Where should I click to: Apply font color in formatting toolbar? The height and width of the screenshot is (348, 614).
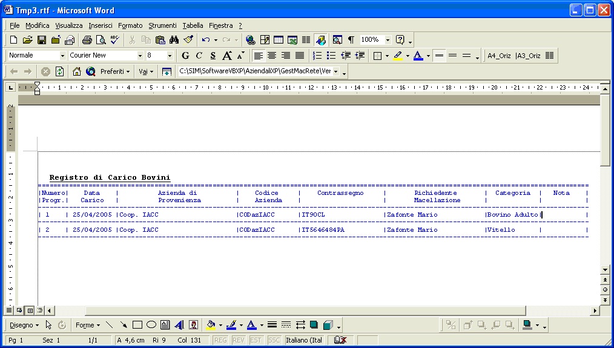(418, 56)
